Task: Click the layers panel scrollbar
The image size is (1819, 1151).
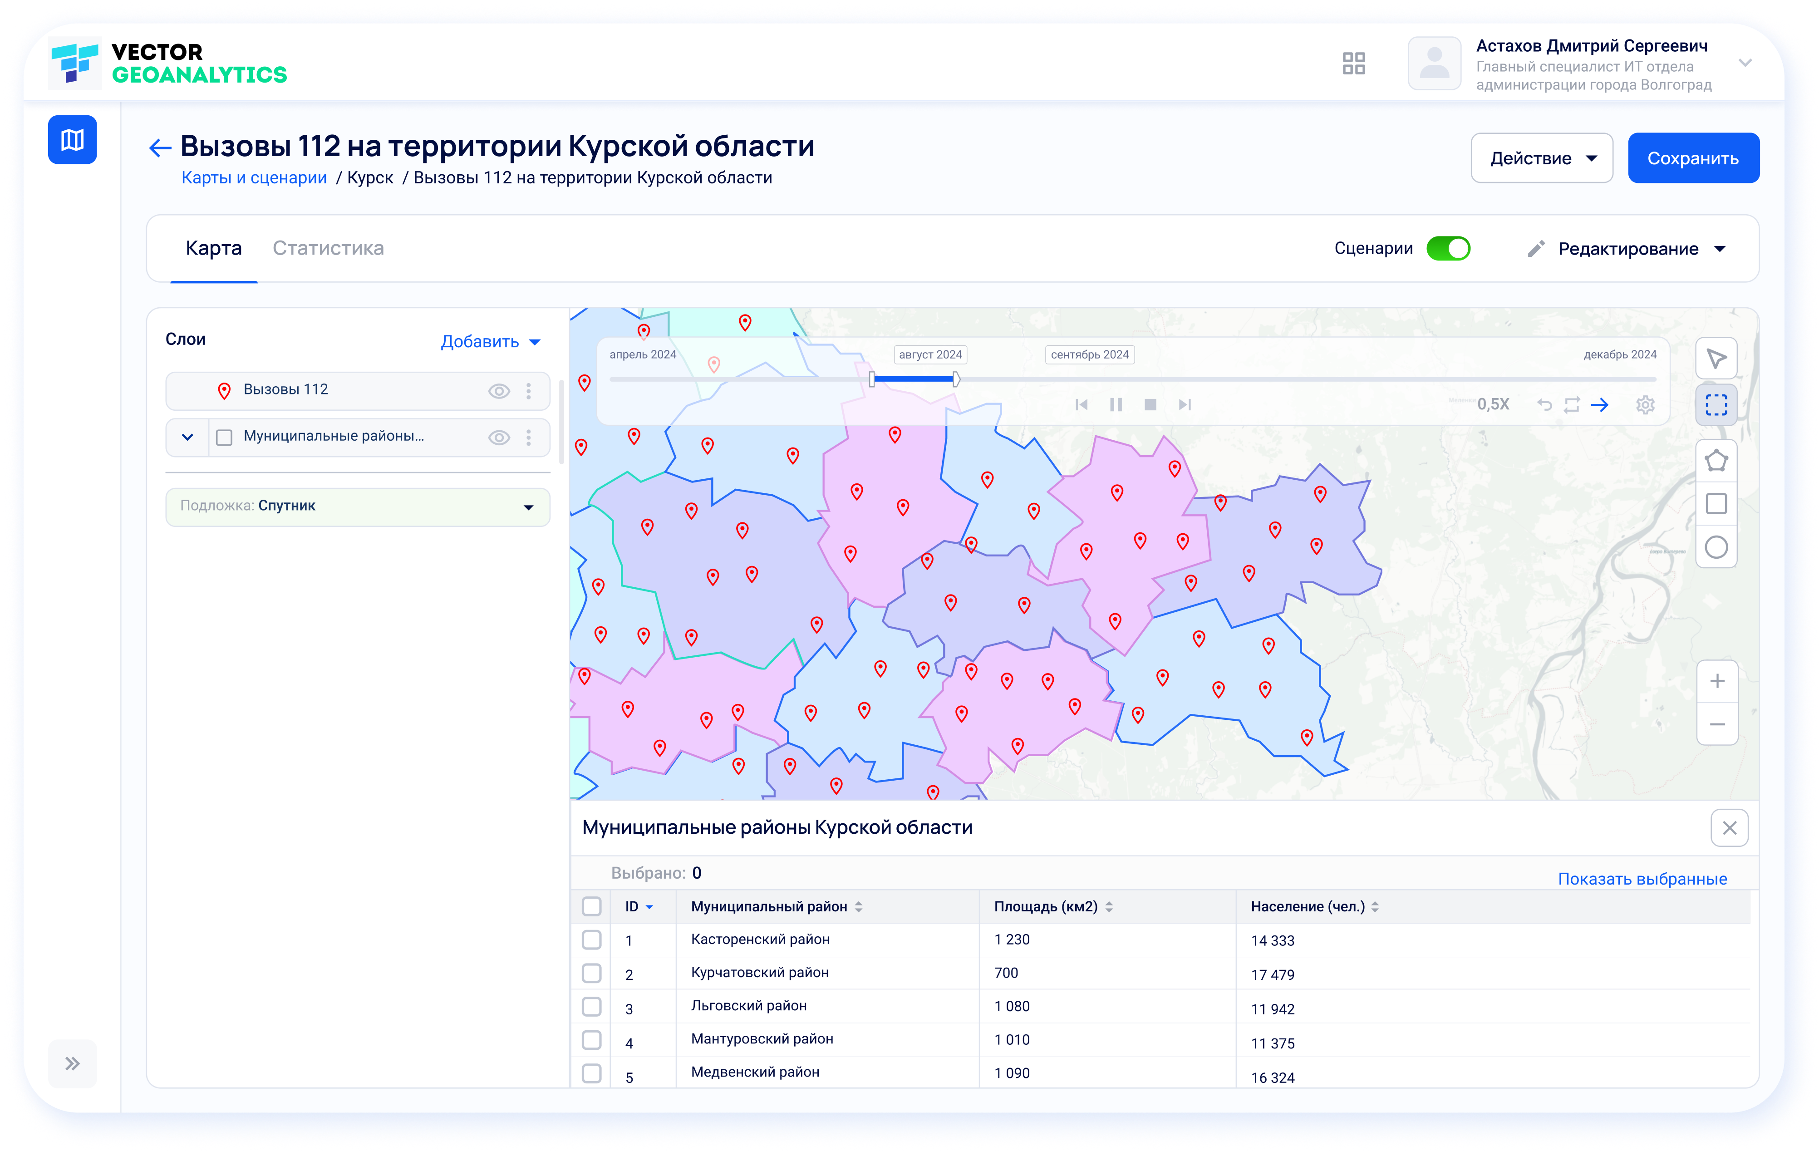Action: coord(561,422)
